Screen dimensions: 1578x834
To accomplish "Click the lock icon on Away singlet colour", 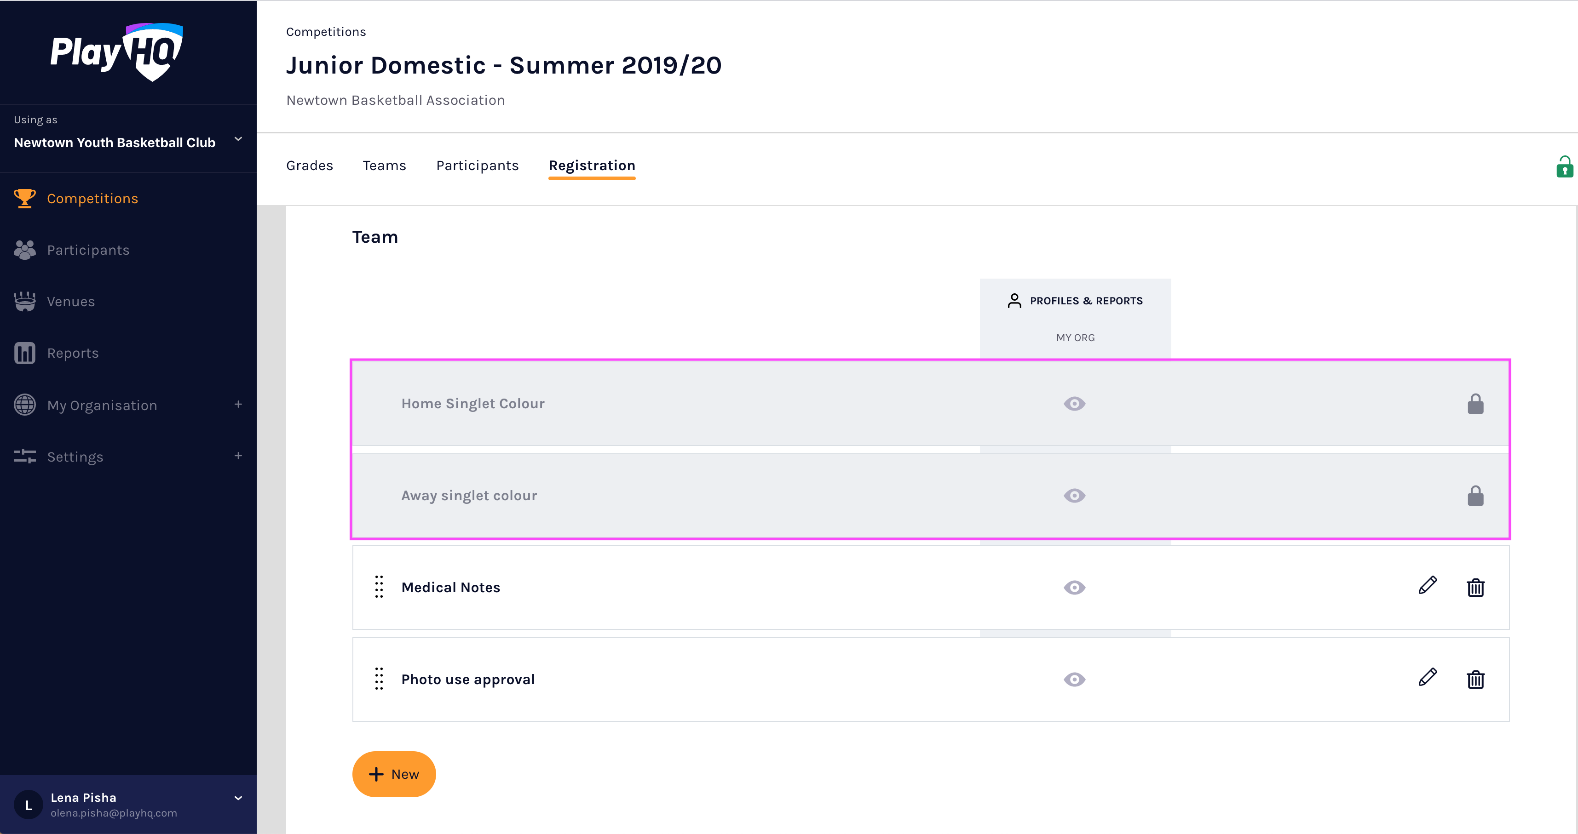I will point(1475,495).
